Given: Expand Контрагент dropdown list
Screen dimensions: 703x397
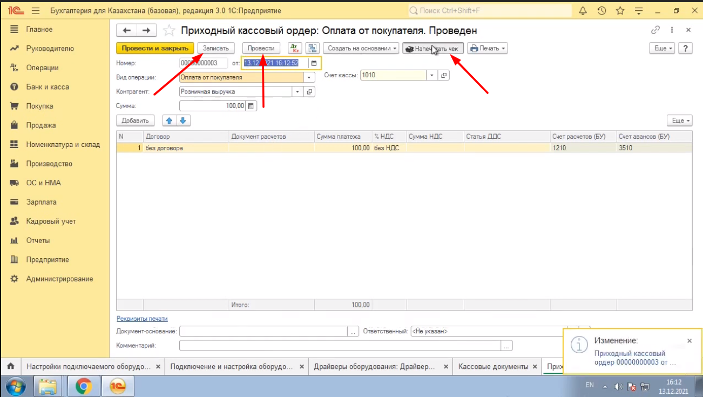Looking at the screenshot, I should (x=298, y=92).
